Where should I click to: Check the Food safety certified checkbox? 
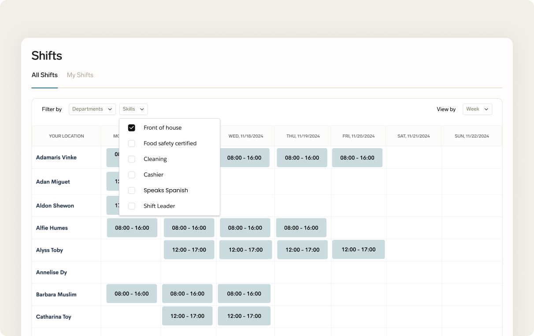click(x=131, y=143)
